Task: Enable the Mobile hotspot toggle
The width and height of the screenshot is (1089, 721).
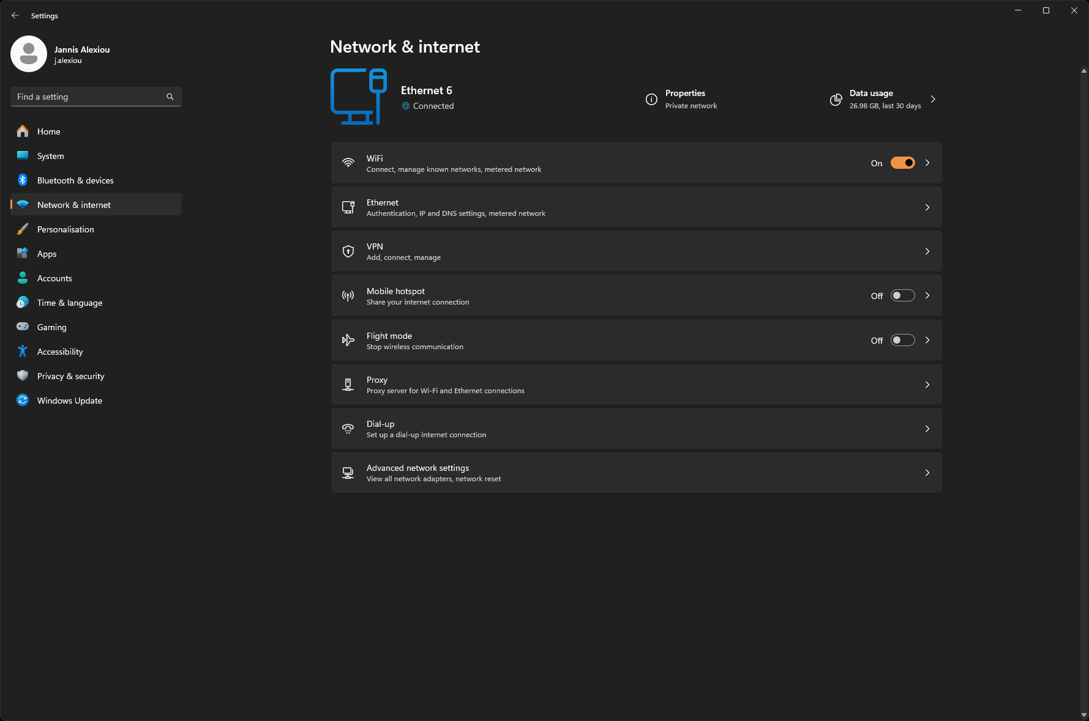Action: 903,296
